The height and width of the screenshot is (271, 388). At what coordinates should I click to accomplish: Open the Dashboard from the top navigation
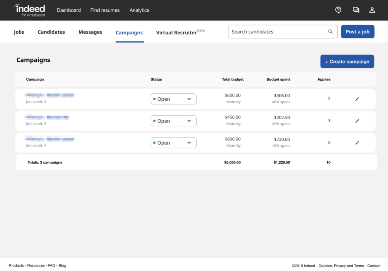point(69,10)
